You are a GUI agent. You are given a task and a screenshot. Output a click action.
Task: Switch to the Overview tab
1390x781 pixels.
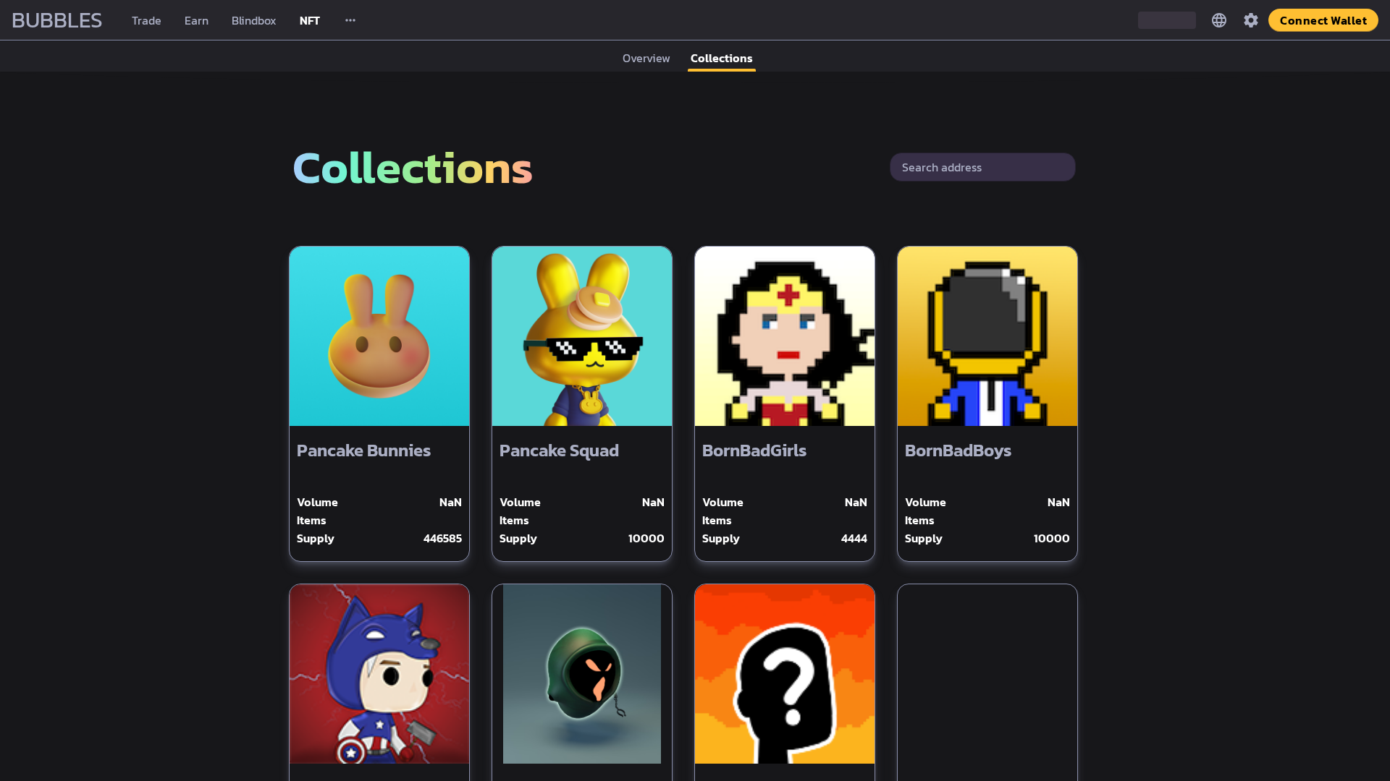click(x=646, y=58)
